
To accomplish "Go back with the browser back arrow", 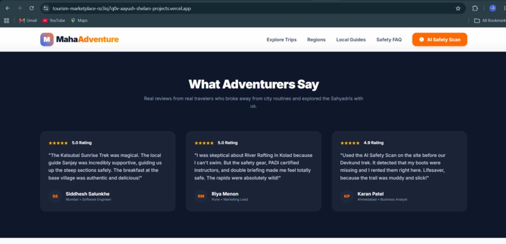I will (x=8, y=8).
